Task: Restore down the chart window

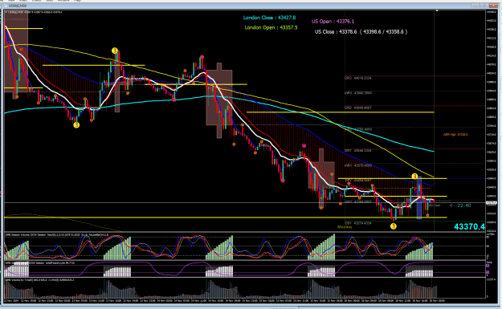Action: coord(485,6)
